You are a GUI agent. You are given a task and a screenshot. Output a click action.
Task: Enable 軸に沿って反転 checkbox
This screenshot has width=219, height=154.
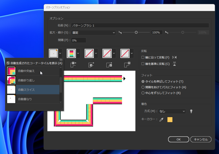click(143, 57)
